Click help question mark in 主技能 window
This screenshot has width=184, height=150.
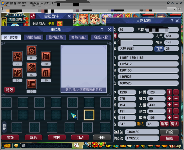102,29
